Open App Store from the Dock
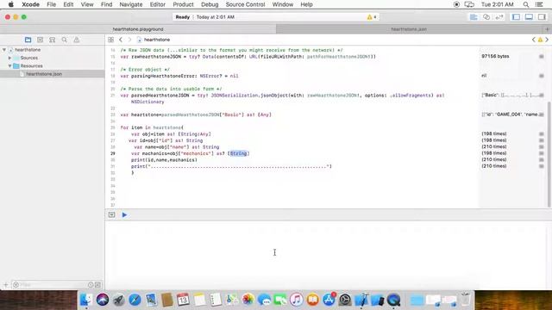This screenshot has width=552, height=310. coord(329,300)
